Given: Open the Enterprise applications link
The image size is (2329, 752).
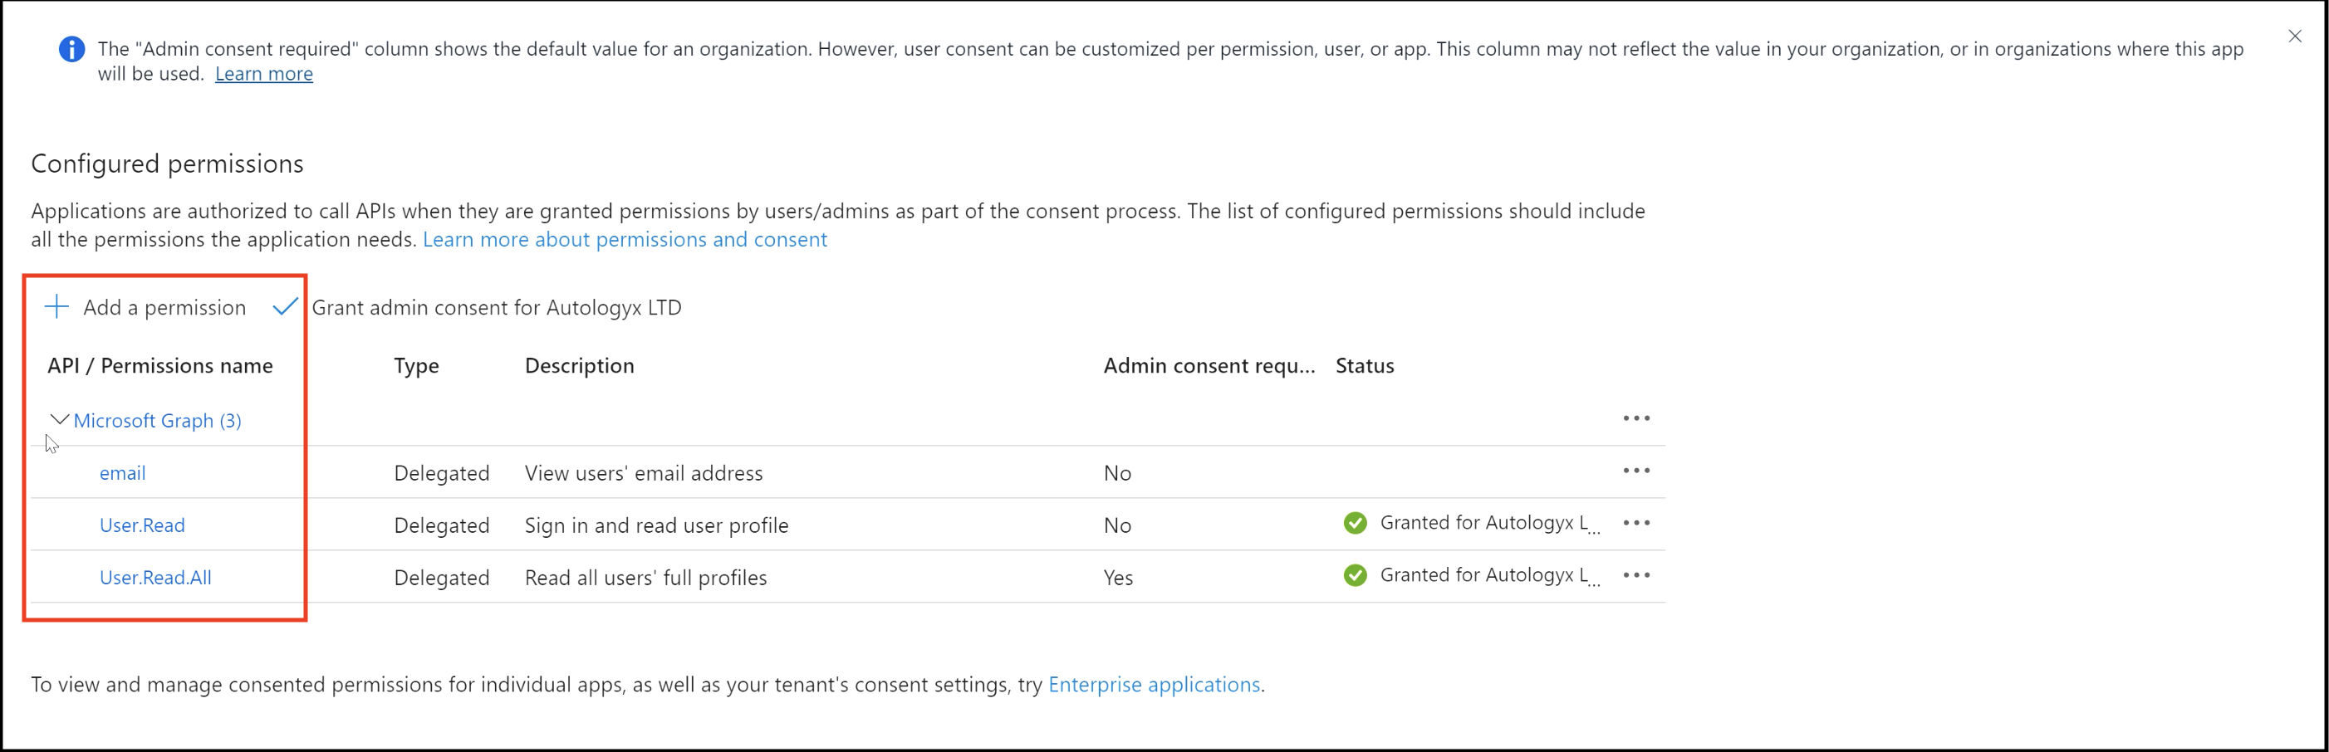Looking at the screenshot, I should point(1154,684).
